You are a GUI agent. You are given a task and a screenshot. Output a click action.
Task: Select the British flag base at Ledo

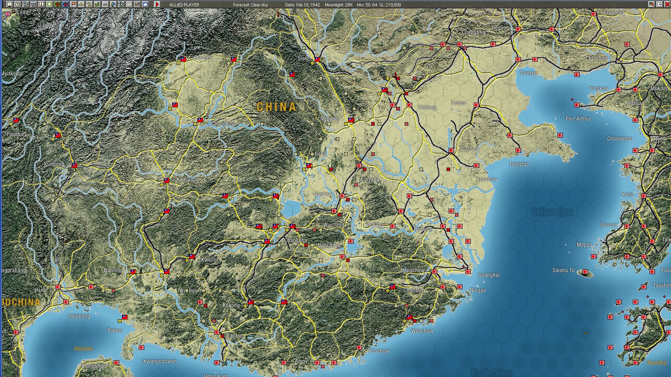tap(8, 14)
